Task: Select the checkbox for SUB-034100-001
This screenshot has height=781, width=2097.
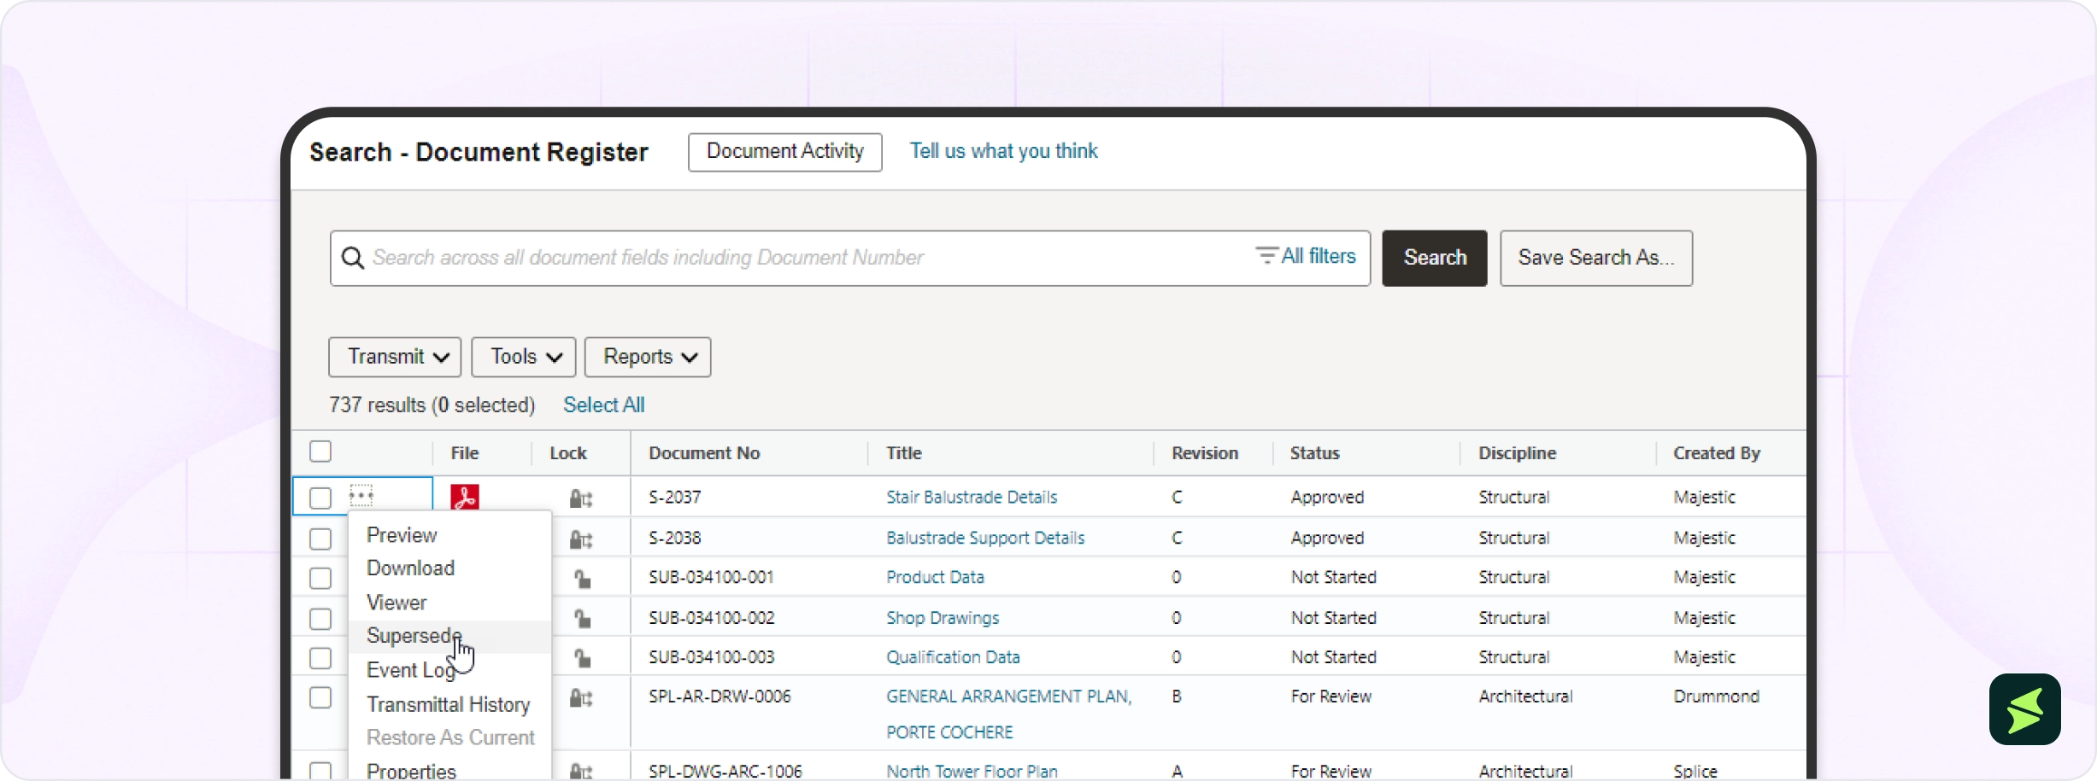Action: [x=320, y=578]
